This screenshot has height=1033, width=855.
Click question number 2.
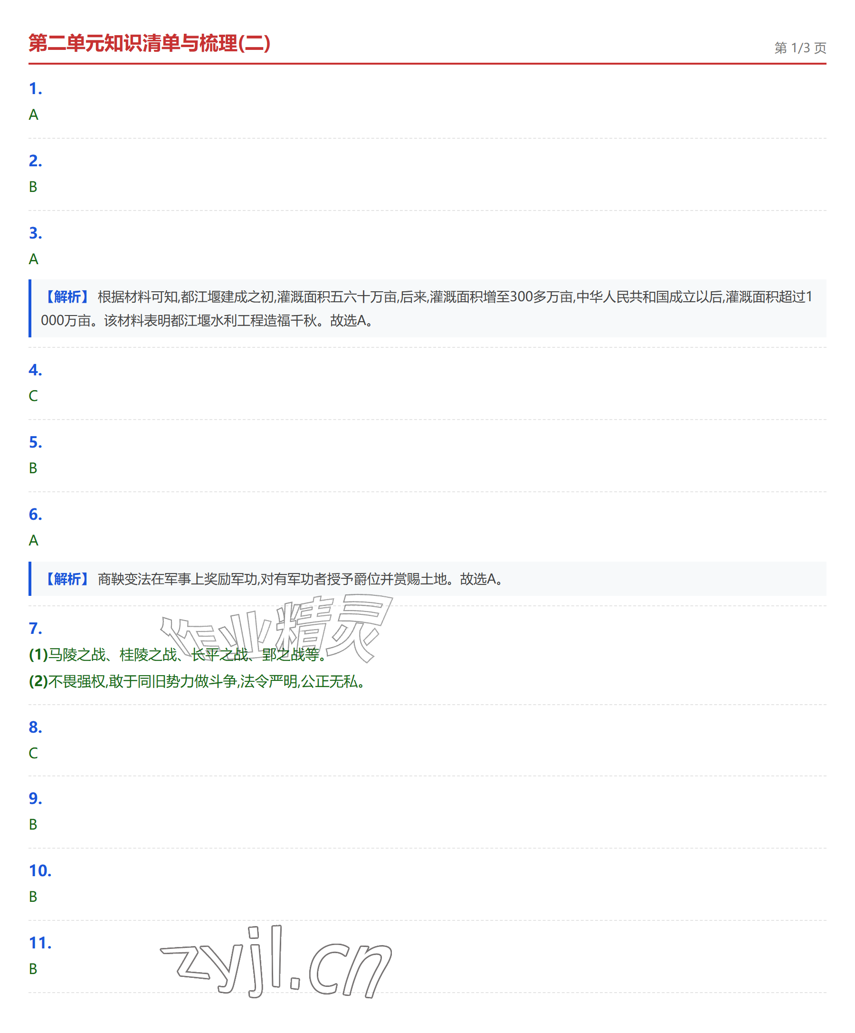coord(36,161)
